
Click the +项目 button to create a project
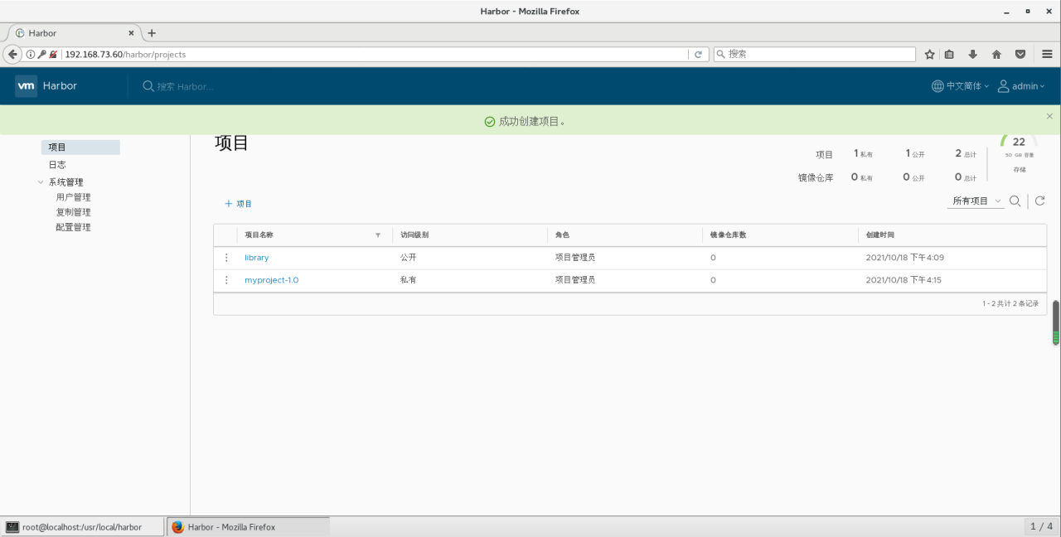click(x=238, y=203)
